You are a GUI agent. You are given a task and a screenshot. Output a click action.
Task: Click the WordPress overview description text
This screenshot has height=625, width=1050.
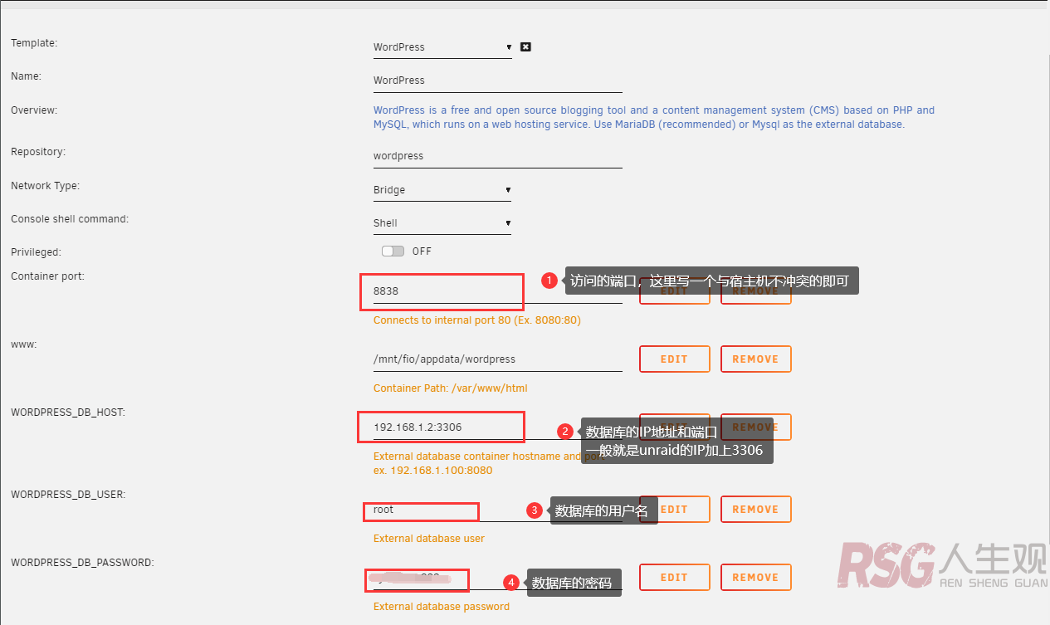click(x=654, y=117)
